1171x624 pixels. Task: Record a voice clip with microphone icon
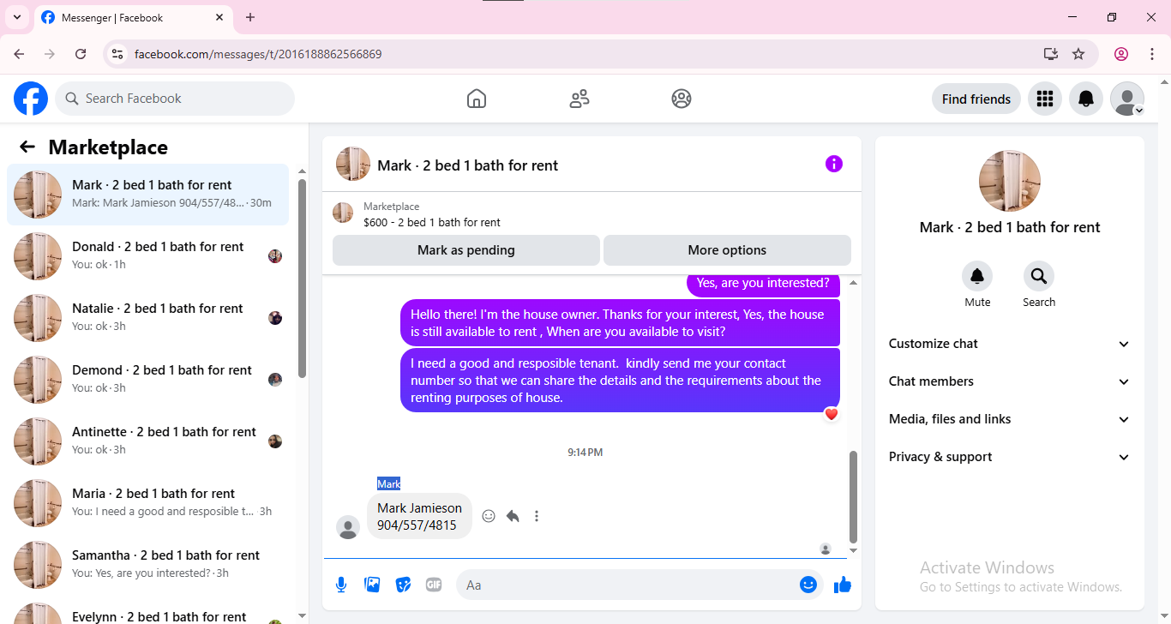(x=341, y=585)
